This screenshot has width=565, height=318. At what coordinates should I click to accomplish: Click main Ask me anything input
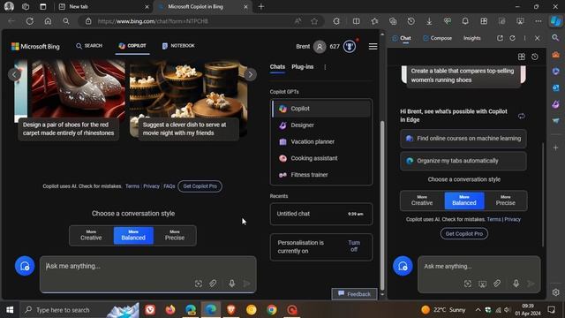coord(148,267)
